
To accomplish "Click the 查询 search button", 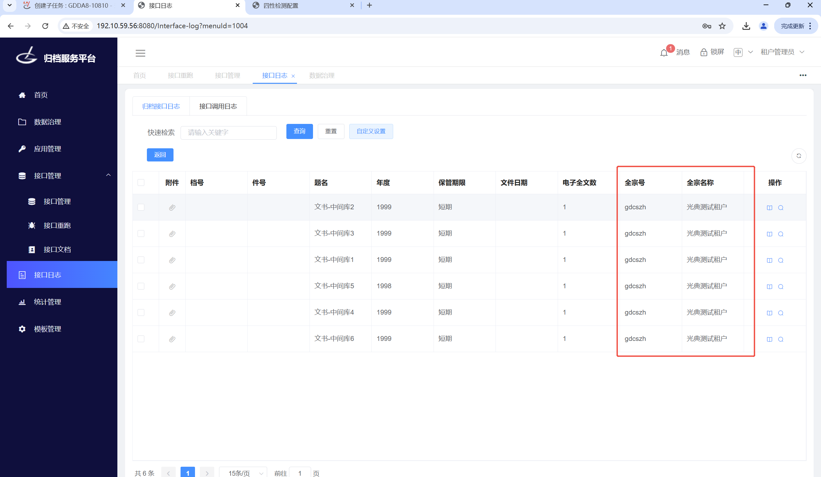I will (x=300, y=131).
